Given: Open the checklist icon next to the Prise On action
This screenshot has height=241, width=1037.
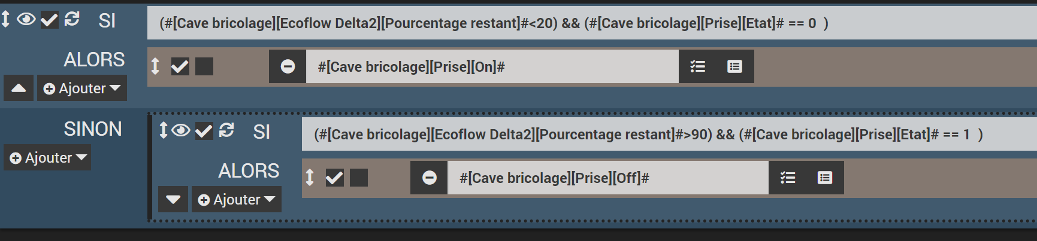Looking at the screenshot, I should (x=697, y=66).
